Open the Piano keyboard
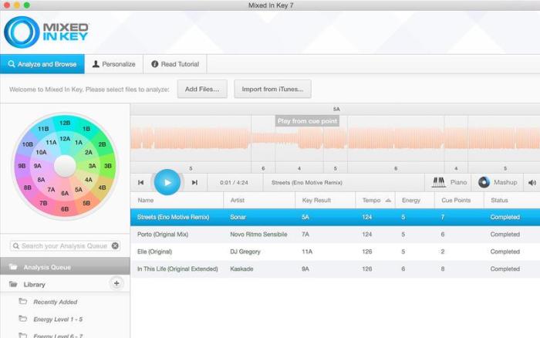 point(450,182)
